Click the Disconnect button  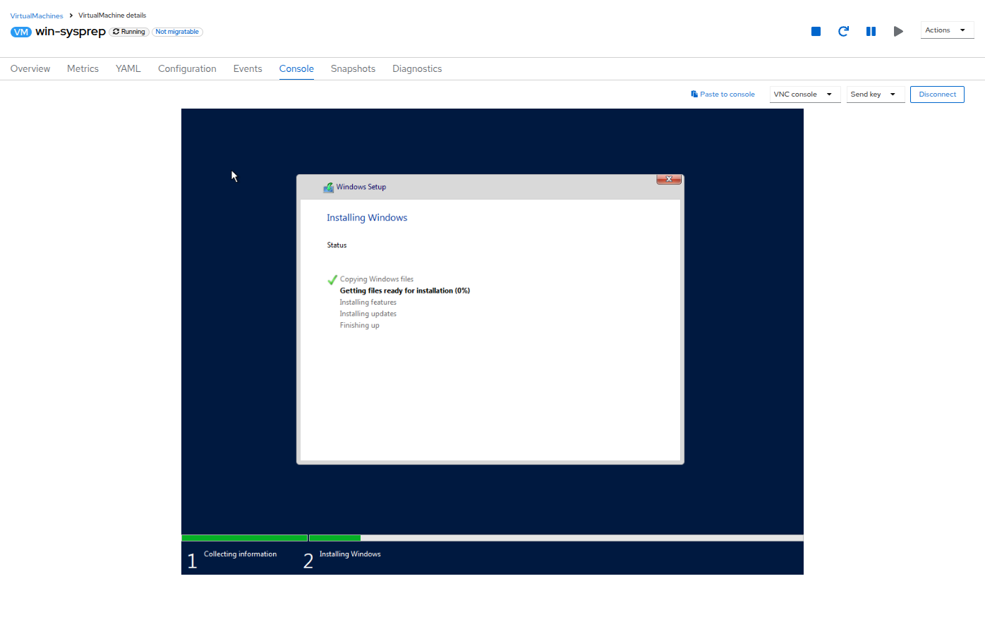937,94
